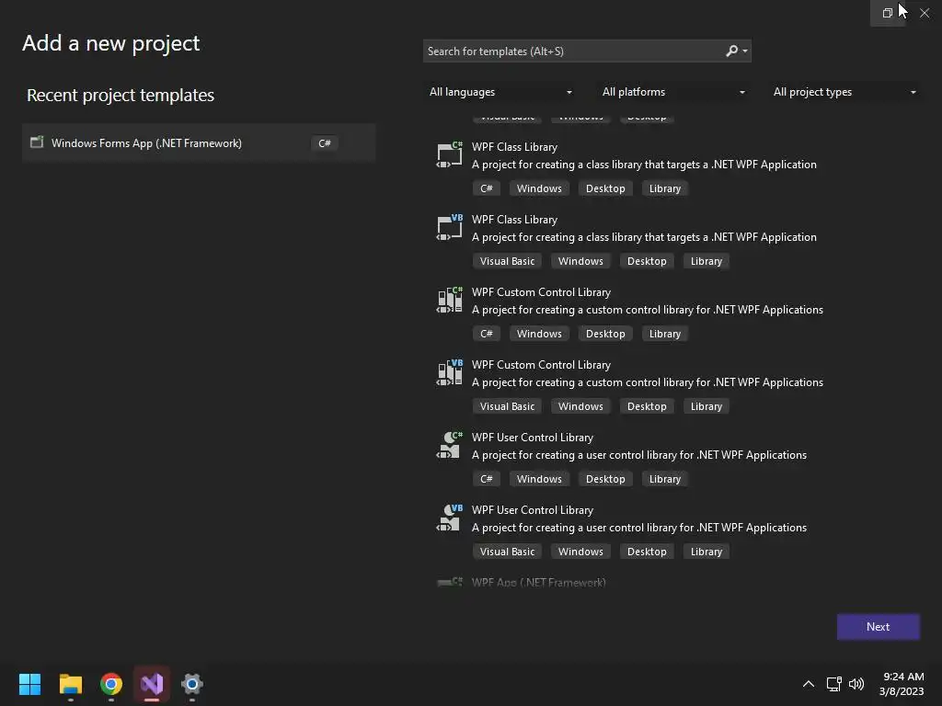Click the volume speaker tray icon

[x=856, y=684]
